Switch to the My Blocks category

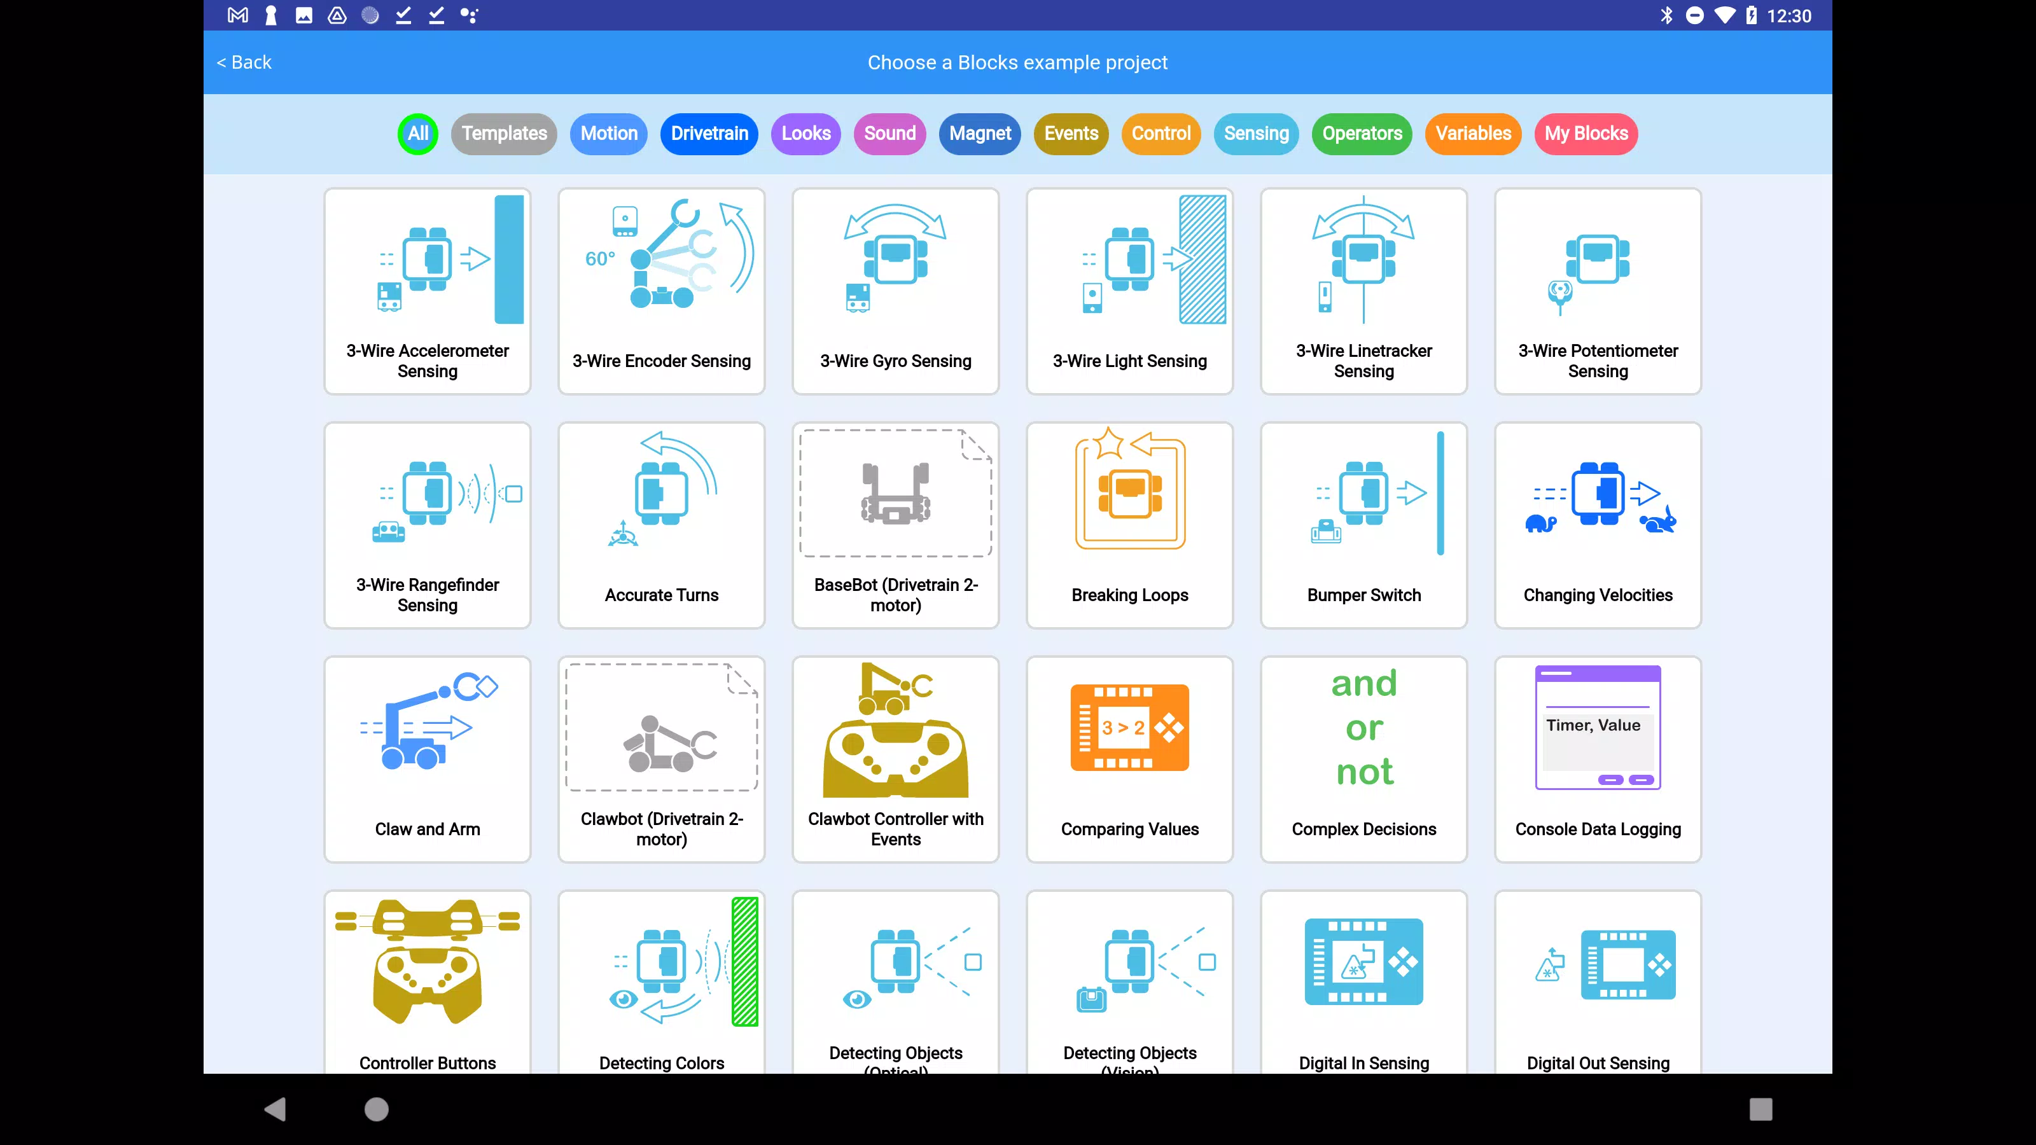click(1586, 134)
